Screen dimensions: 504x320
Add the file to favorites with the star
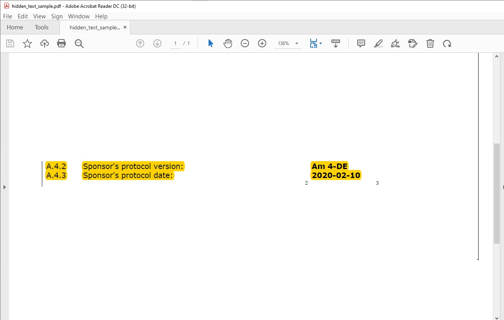tap(27, 43)
